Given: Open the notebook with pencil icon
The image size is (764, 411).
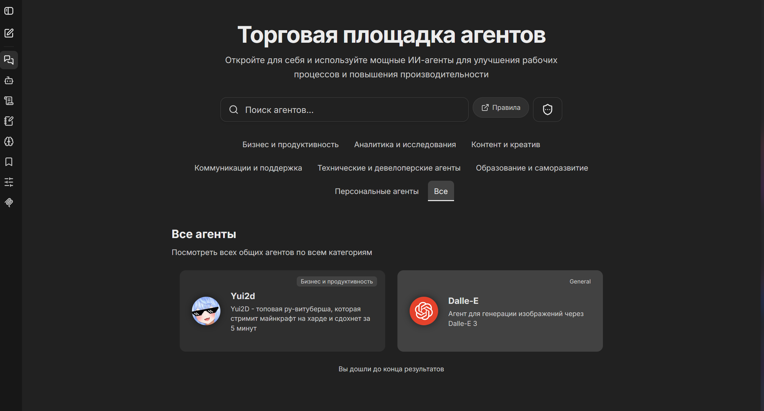Looking at the screenshot, I should (9, 121).
